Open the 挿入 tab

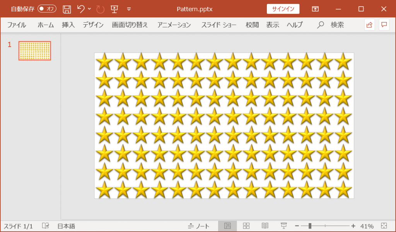(x=68, y=25)
